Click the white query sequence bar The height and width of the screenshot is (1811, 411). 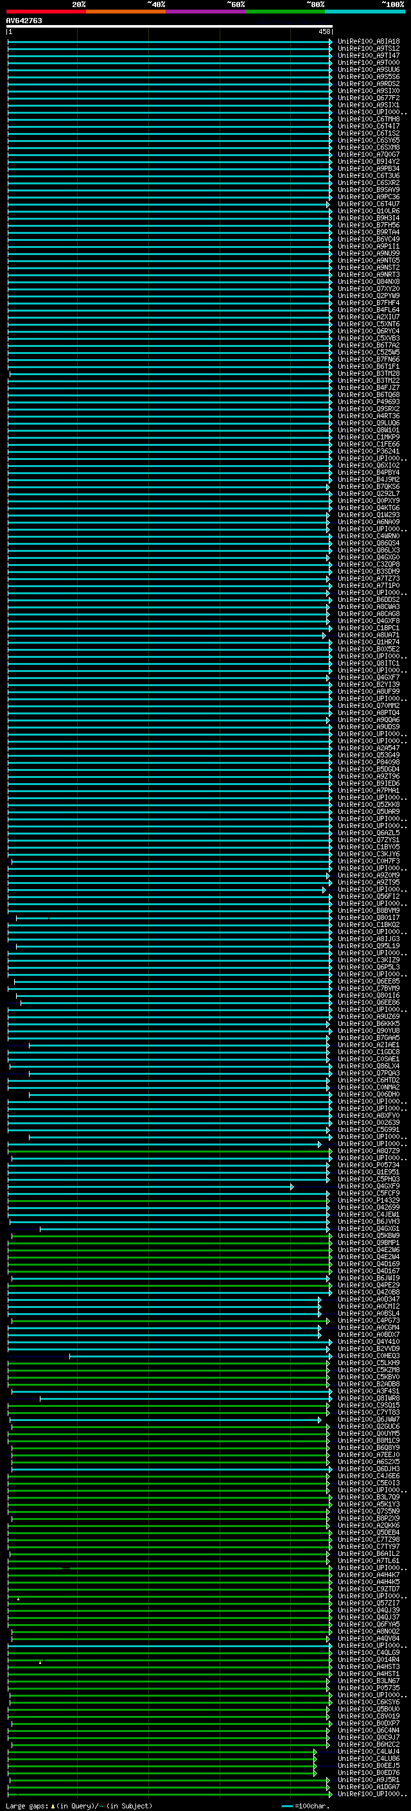coord(170,26)
